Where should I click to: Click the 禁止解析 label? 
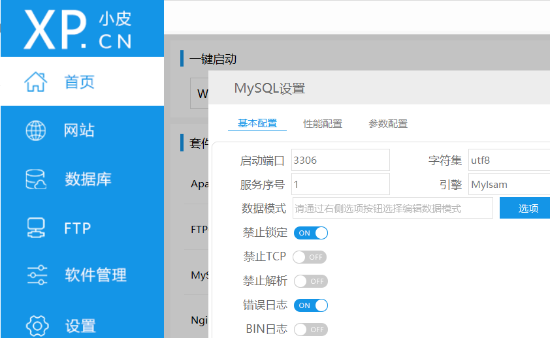tap(265, 281)
